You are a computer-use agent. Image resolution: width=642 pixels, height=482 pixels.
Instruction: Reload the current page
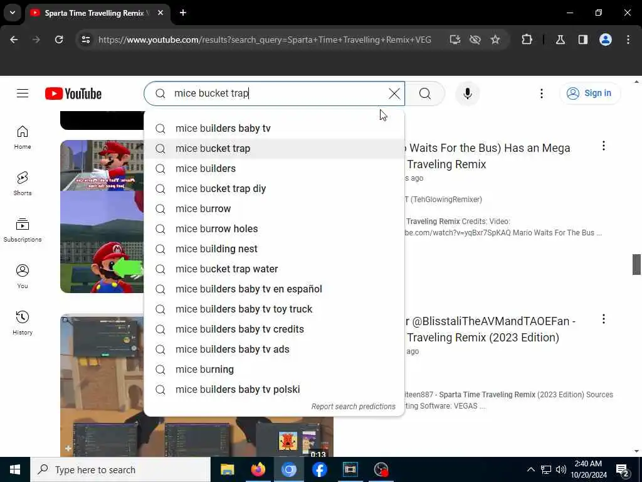click(x=59, y=40)
